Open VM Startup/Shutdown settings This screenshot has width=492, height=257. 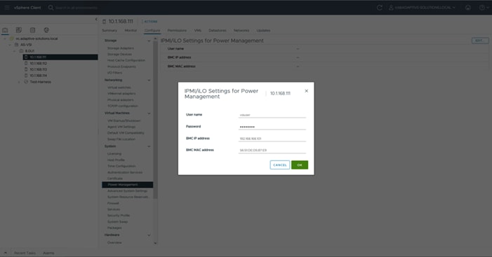[124, 120]
